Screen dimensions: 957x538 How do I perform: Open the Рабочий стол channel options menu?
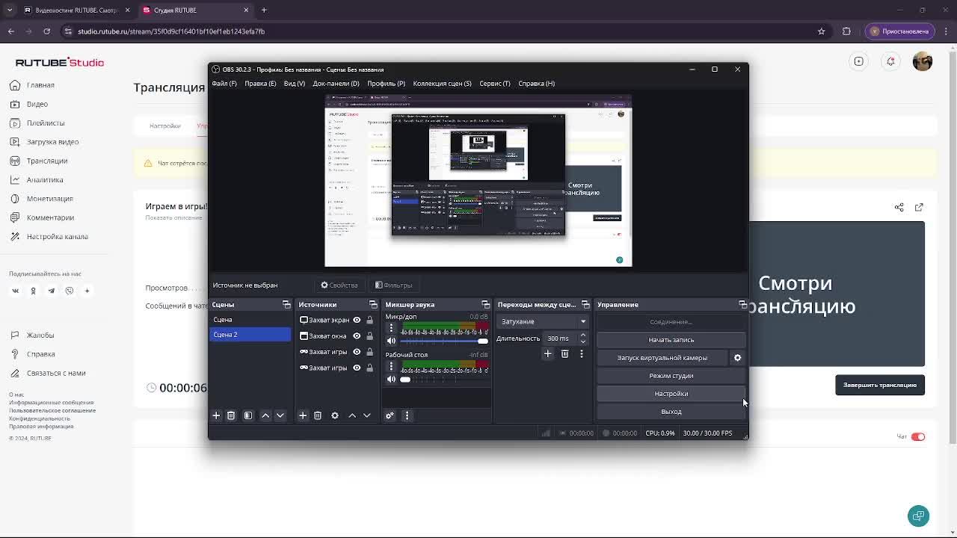click(x=391, y=366)
